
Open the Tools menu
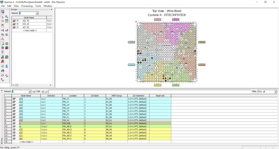pyautogui.click(x=38, y=6)
